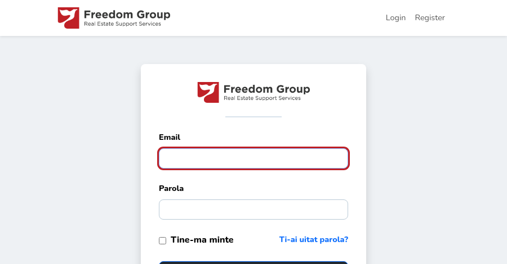Click the red bird logo in header

click(69, 18)
